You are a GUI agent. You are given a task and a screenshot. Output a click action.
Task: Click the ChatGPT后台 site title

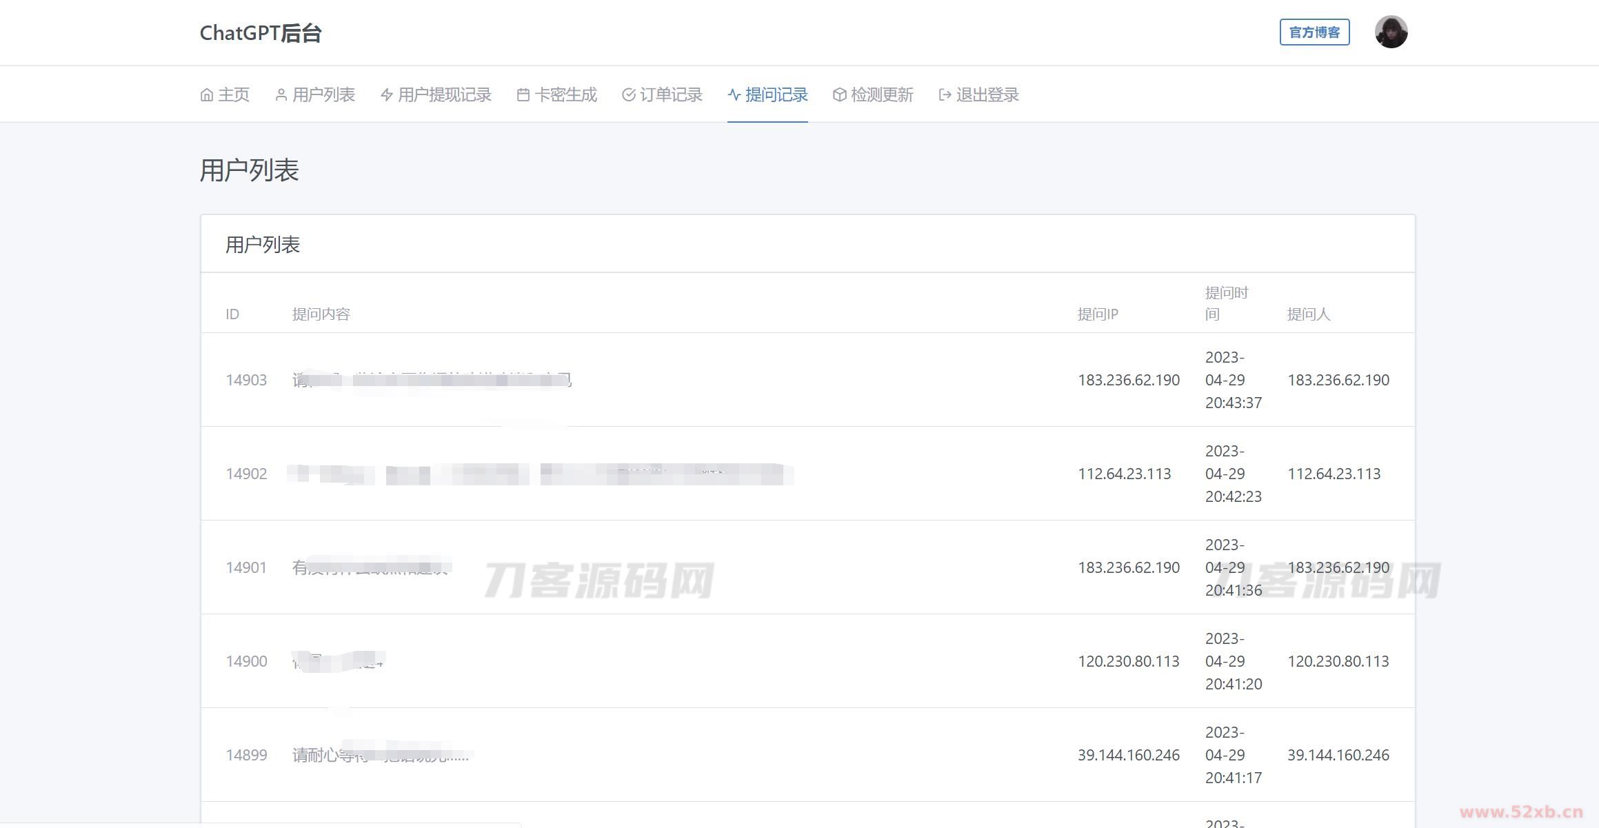tap(260, 33)
